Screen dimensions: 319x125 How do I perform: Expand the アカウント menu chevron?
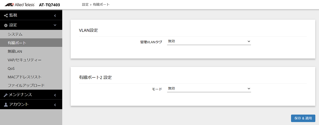55,105
